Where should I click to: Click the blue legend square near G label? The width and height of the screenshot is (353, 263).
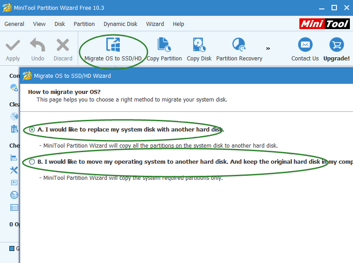click(x=12, y=248)
